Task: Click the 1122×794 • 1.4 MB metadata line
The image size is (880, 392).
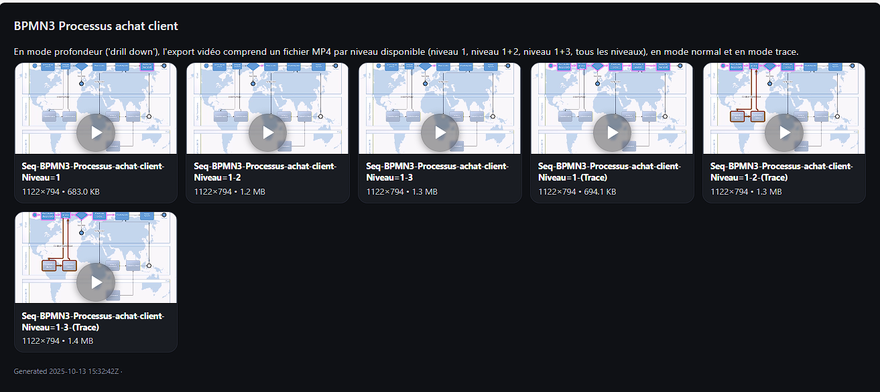Action: [58, 341]
